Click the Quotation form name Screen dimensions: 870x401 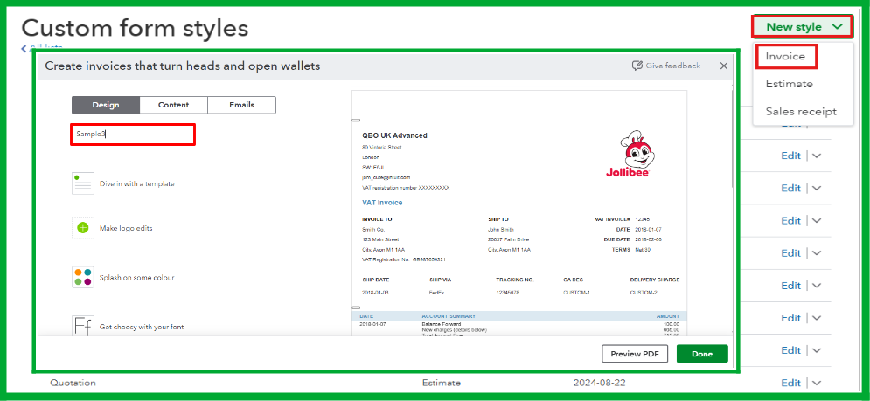(x=73, y=383)
